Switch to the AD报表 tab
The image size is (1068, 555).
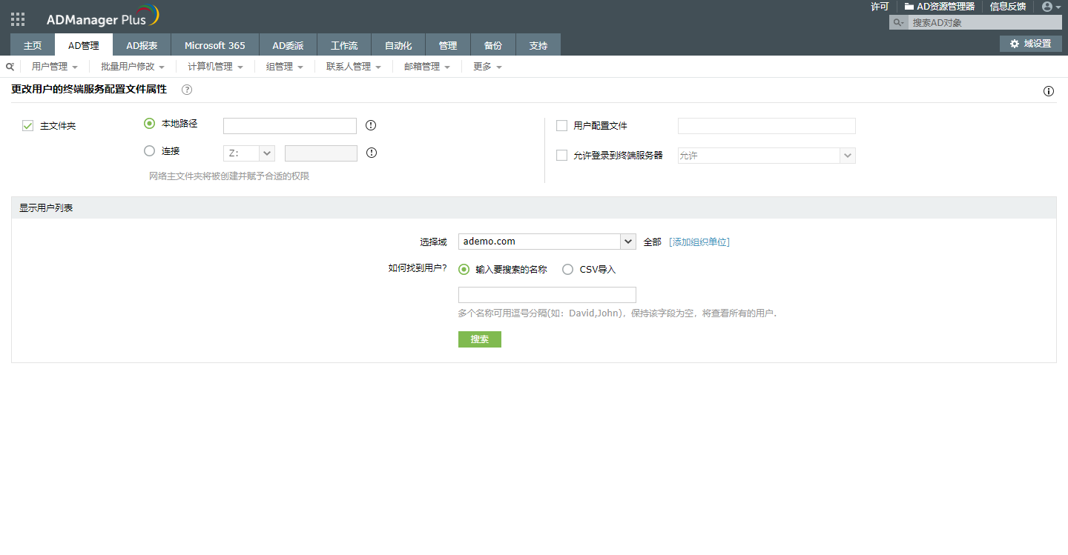point(142,45)
